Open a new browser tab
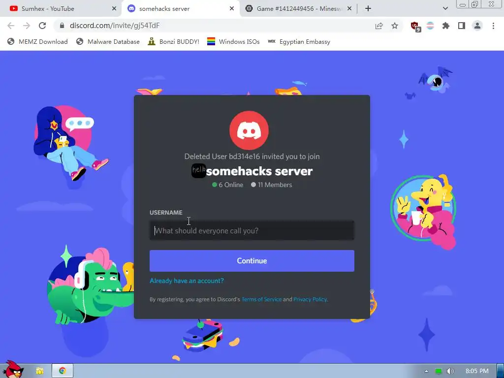Screen dimensions: 504x378 click(368, 9)
